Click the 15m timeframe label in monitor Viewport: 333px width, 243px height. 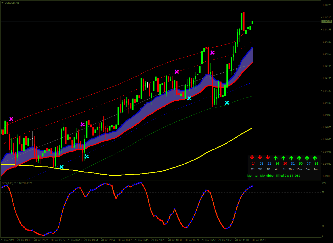click(x=299, y=169)
